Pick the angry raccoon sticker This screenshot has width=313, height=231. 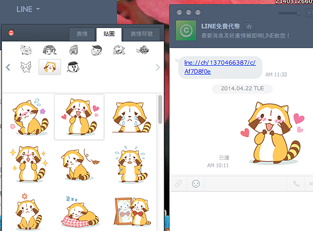tap(29, 212)
